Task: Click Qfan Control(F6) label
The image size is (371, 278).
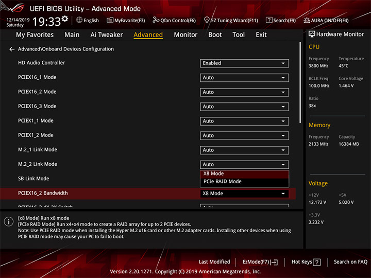Action: pyautogui.click(x=178, y=21)
